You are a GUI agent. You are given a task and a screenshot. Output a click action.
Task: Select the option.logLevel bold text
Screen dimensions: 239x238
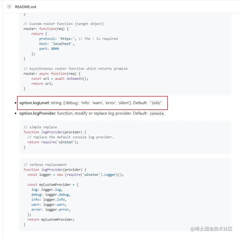tap(34, 103)
